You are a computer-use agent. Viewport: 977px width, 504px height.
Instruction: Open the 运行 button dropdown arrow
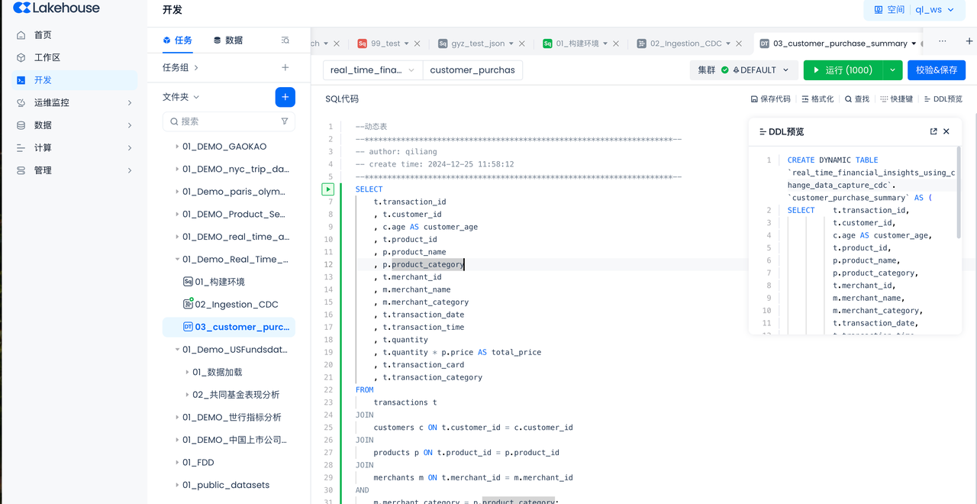pos(892,70)
